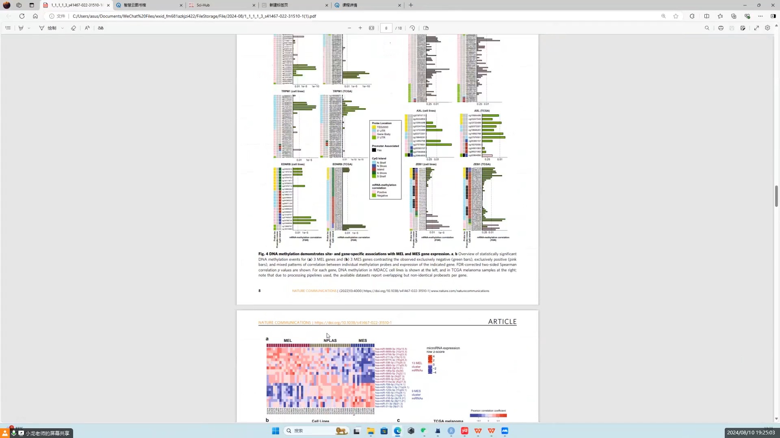Switch to the 课程详情 tab
The image size is (780, 438).
(367, 5)
